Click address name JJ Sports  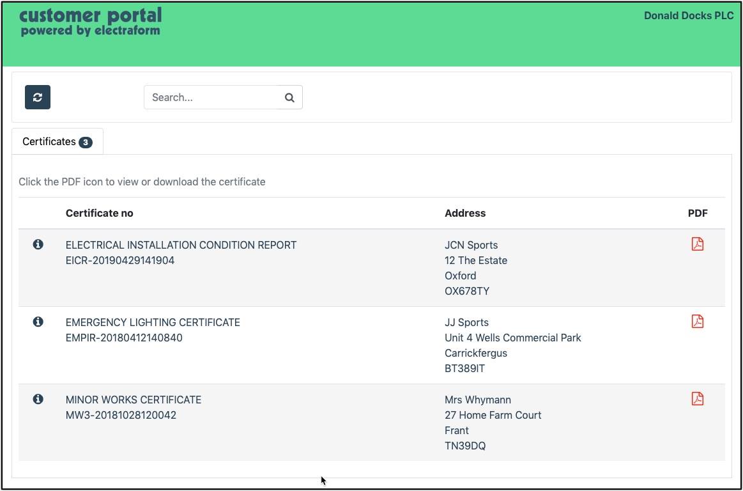(x=467, y=323)
